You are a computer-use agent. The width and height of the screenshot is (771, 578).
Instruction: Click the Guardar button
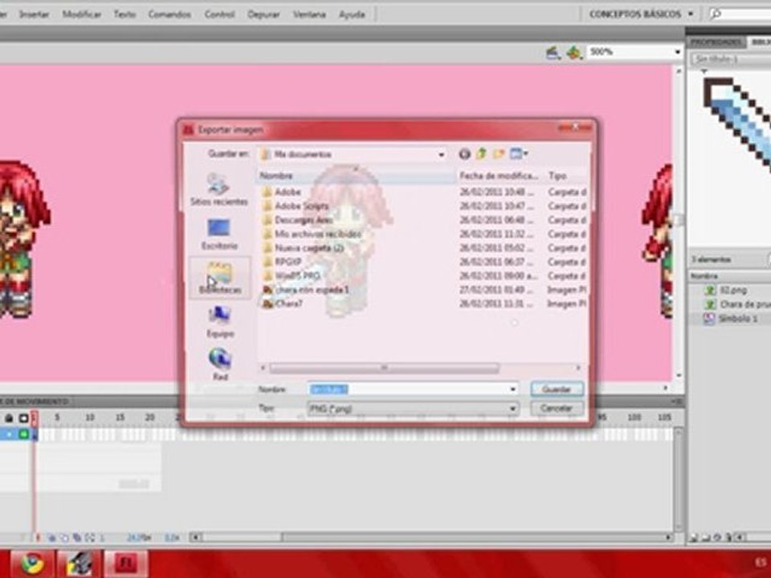[x=557, y=389]
